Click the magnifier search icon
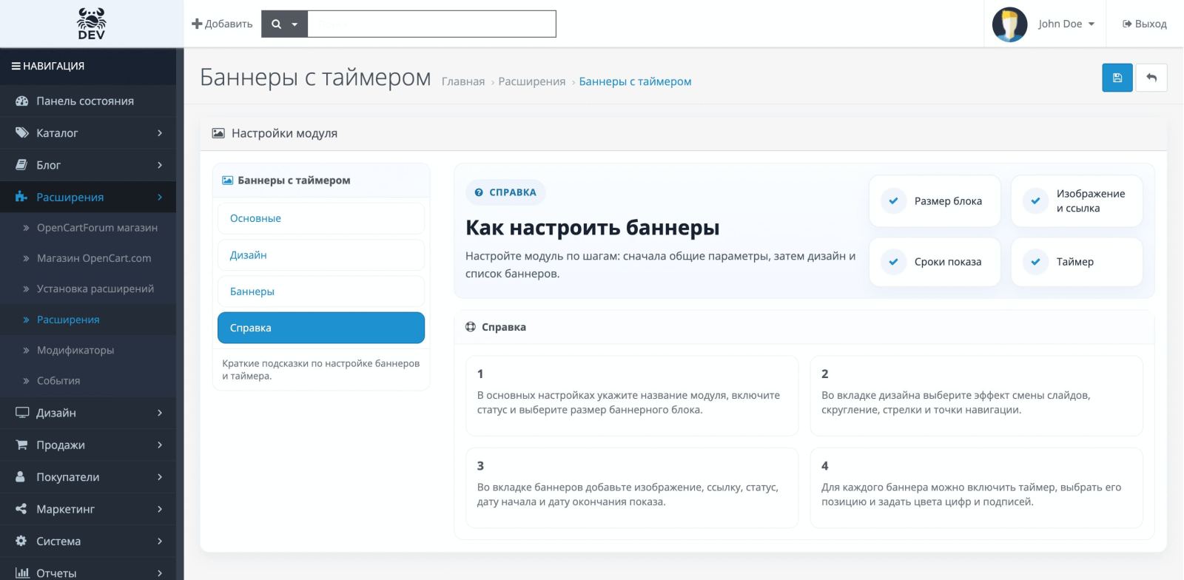Viewport: 1184px width, 580px height. pos(276,24)
